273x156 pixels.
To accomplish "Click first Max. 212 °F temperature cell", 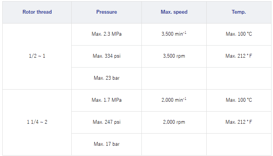I will click(x=239, y=56).
